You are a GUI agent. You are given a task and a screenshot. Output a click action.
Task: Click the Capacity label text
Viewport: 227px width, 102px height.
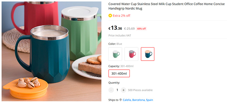[x=114, y=66]
